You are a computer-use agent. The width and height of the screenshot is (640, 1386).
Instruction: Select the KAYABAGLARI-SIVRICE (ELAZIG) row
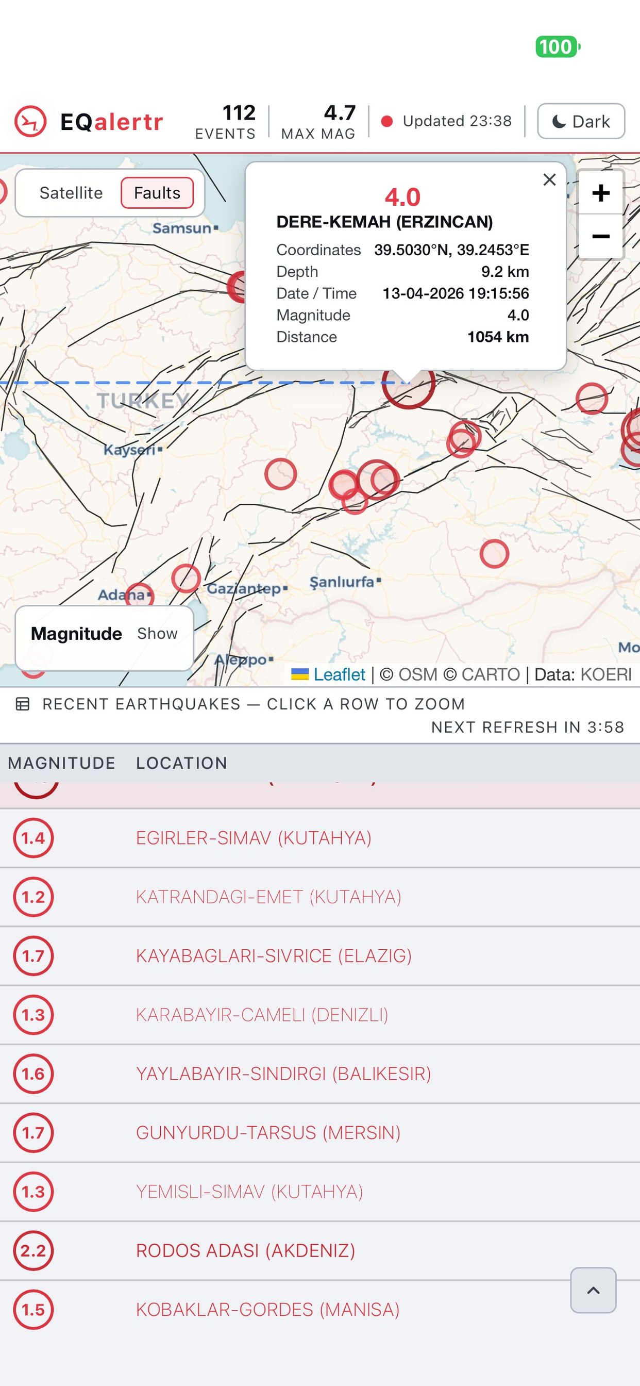click(320, 955)
